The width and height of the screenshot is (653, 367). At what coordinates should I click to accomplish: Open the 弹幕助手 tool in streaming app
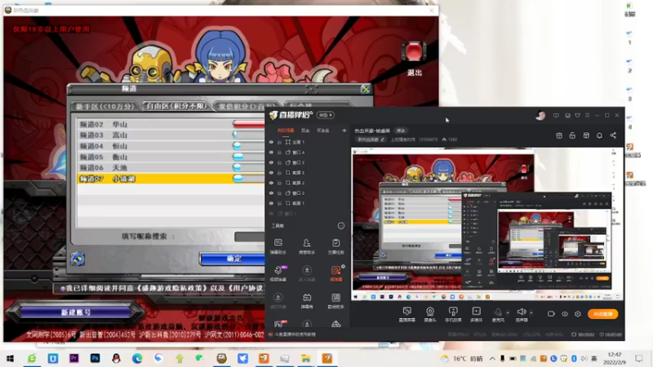[x=278, y=246]
